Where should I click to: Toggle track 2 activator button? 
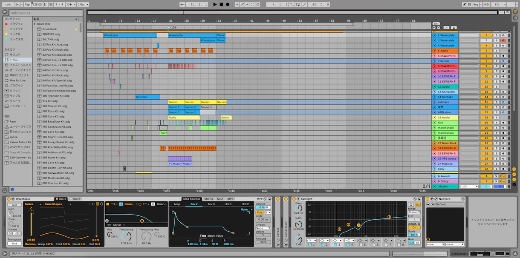(486, 35)
